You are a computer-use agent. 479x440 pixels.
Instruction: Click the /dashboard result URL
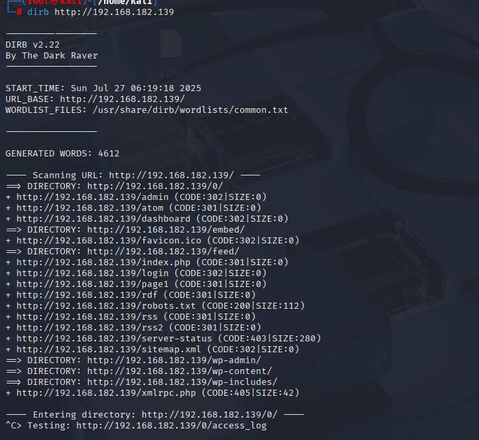103,219
